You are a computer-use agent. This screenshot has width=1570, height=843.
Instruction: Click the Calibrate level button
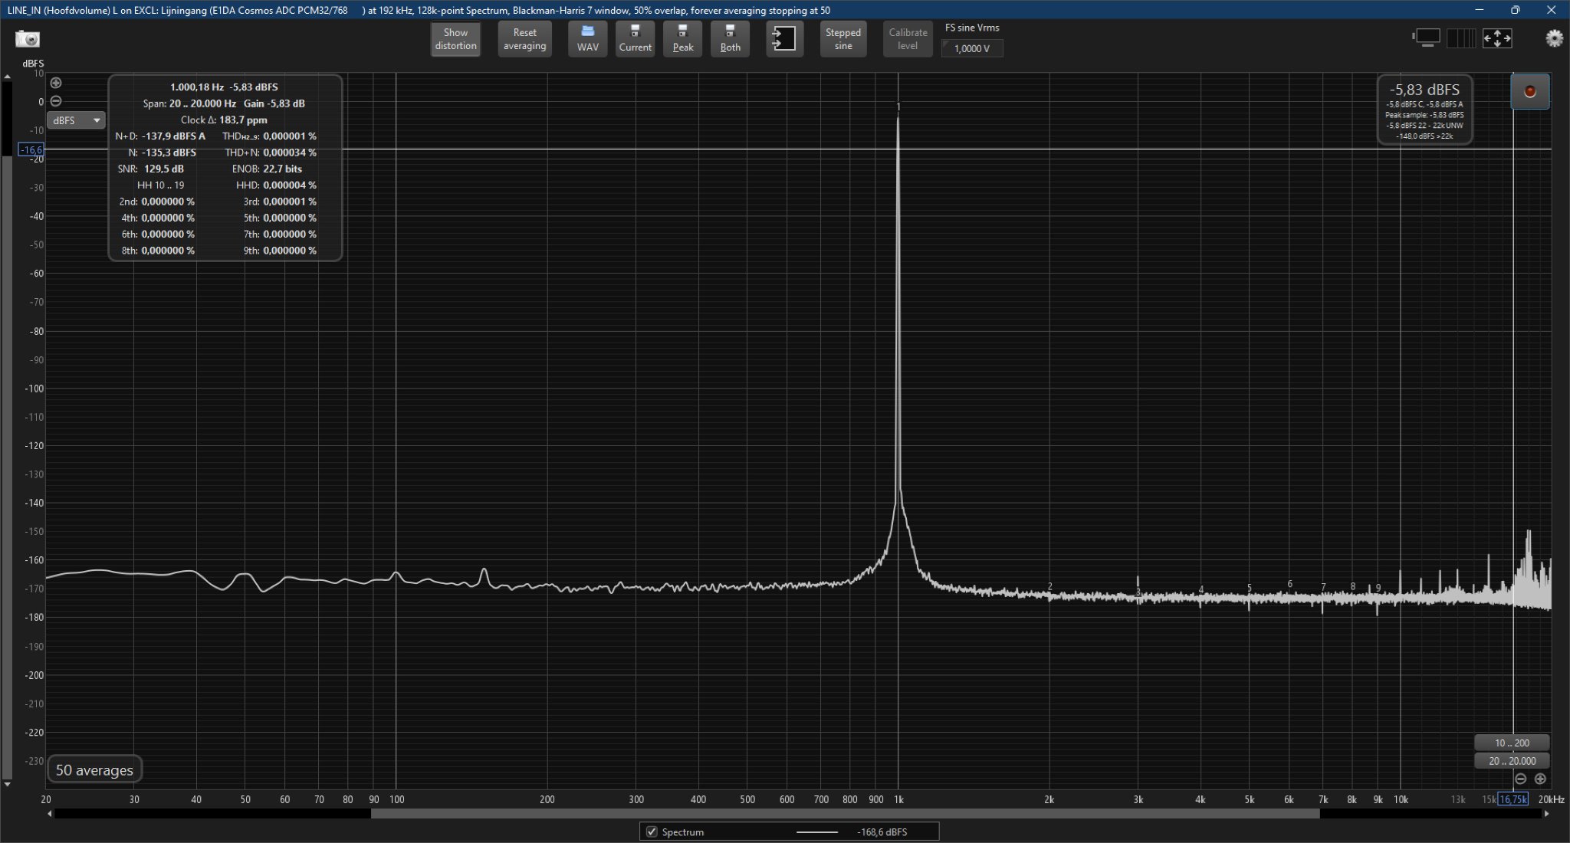908,39
